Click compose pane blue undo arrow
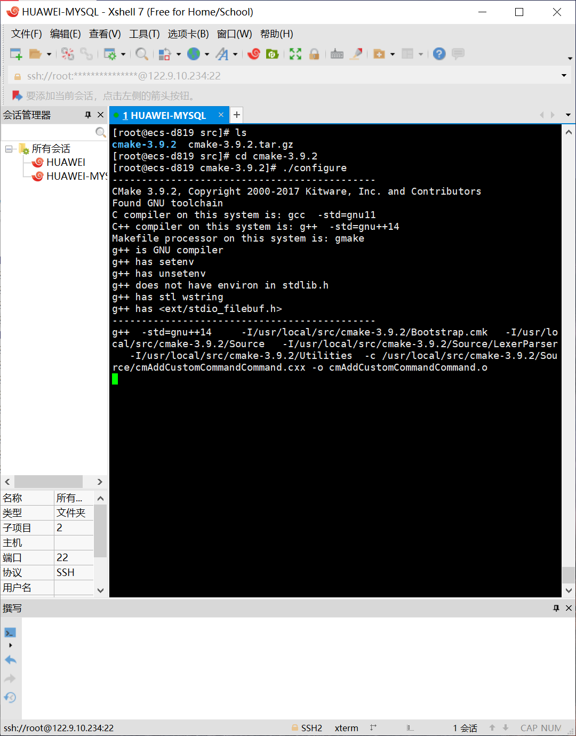576x736 pixels. tap(10, 660)
